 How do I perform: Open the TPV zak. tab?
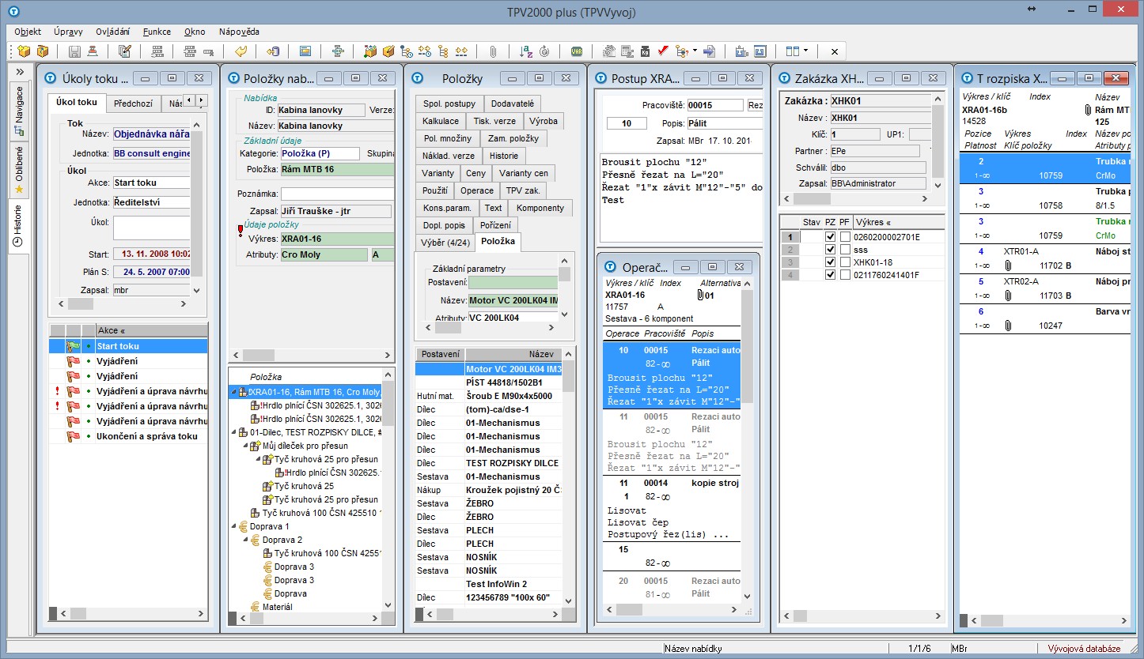(x=523, y=190)
